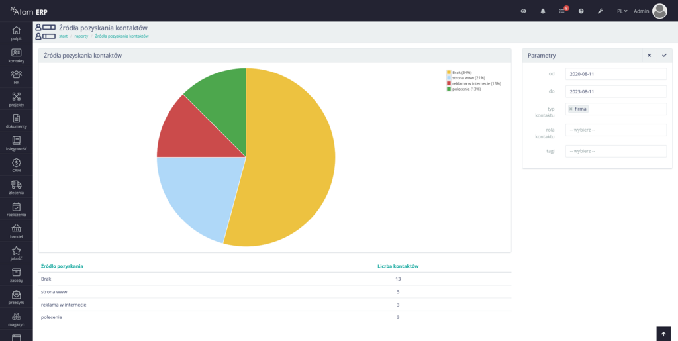Toggle the Brak legend color swatch
678x341 pixels.
point(449,72)
